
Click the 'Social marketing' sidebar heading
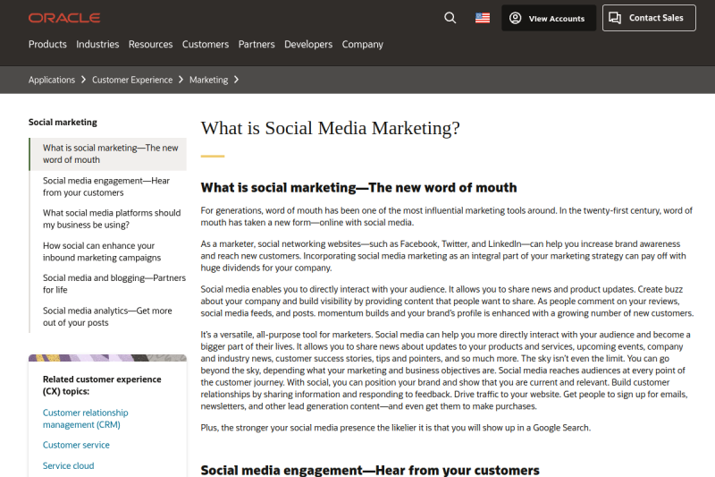pyautogui.click(x=63, y=123)
